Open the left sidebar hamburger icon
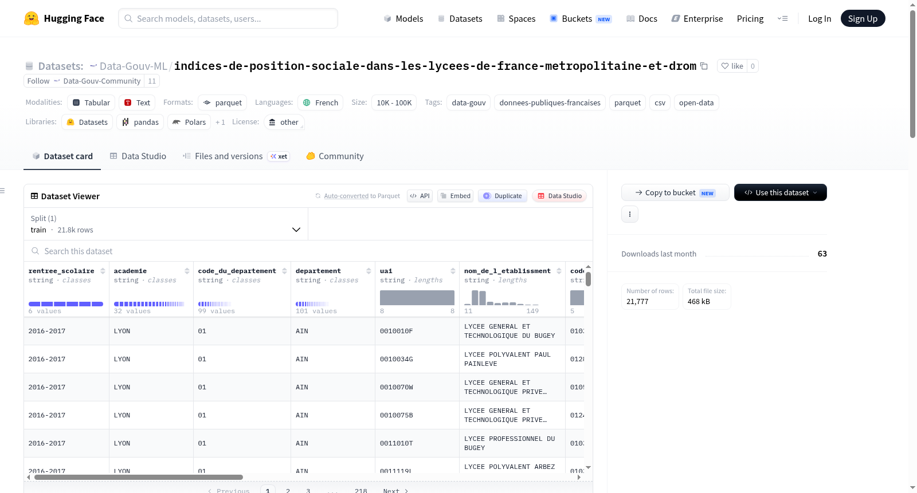The width and height of the screenshot is (917, 493). 3,191
